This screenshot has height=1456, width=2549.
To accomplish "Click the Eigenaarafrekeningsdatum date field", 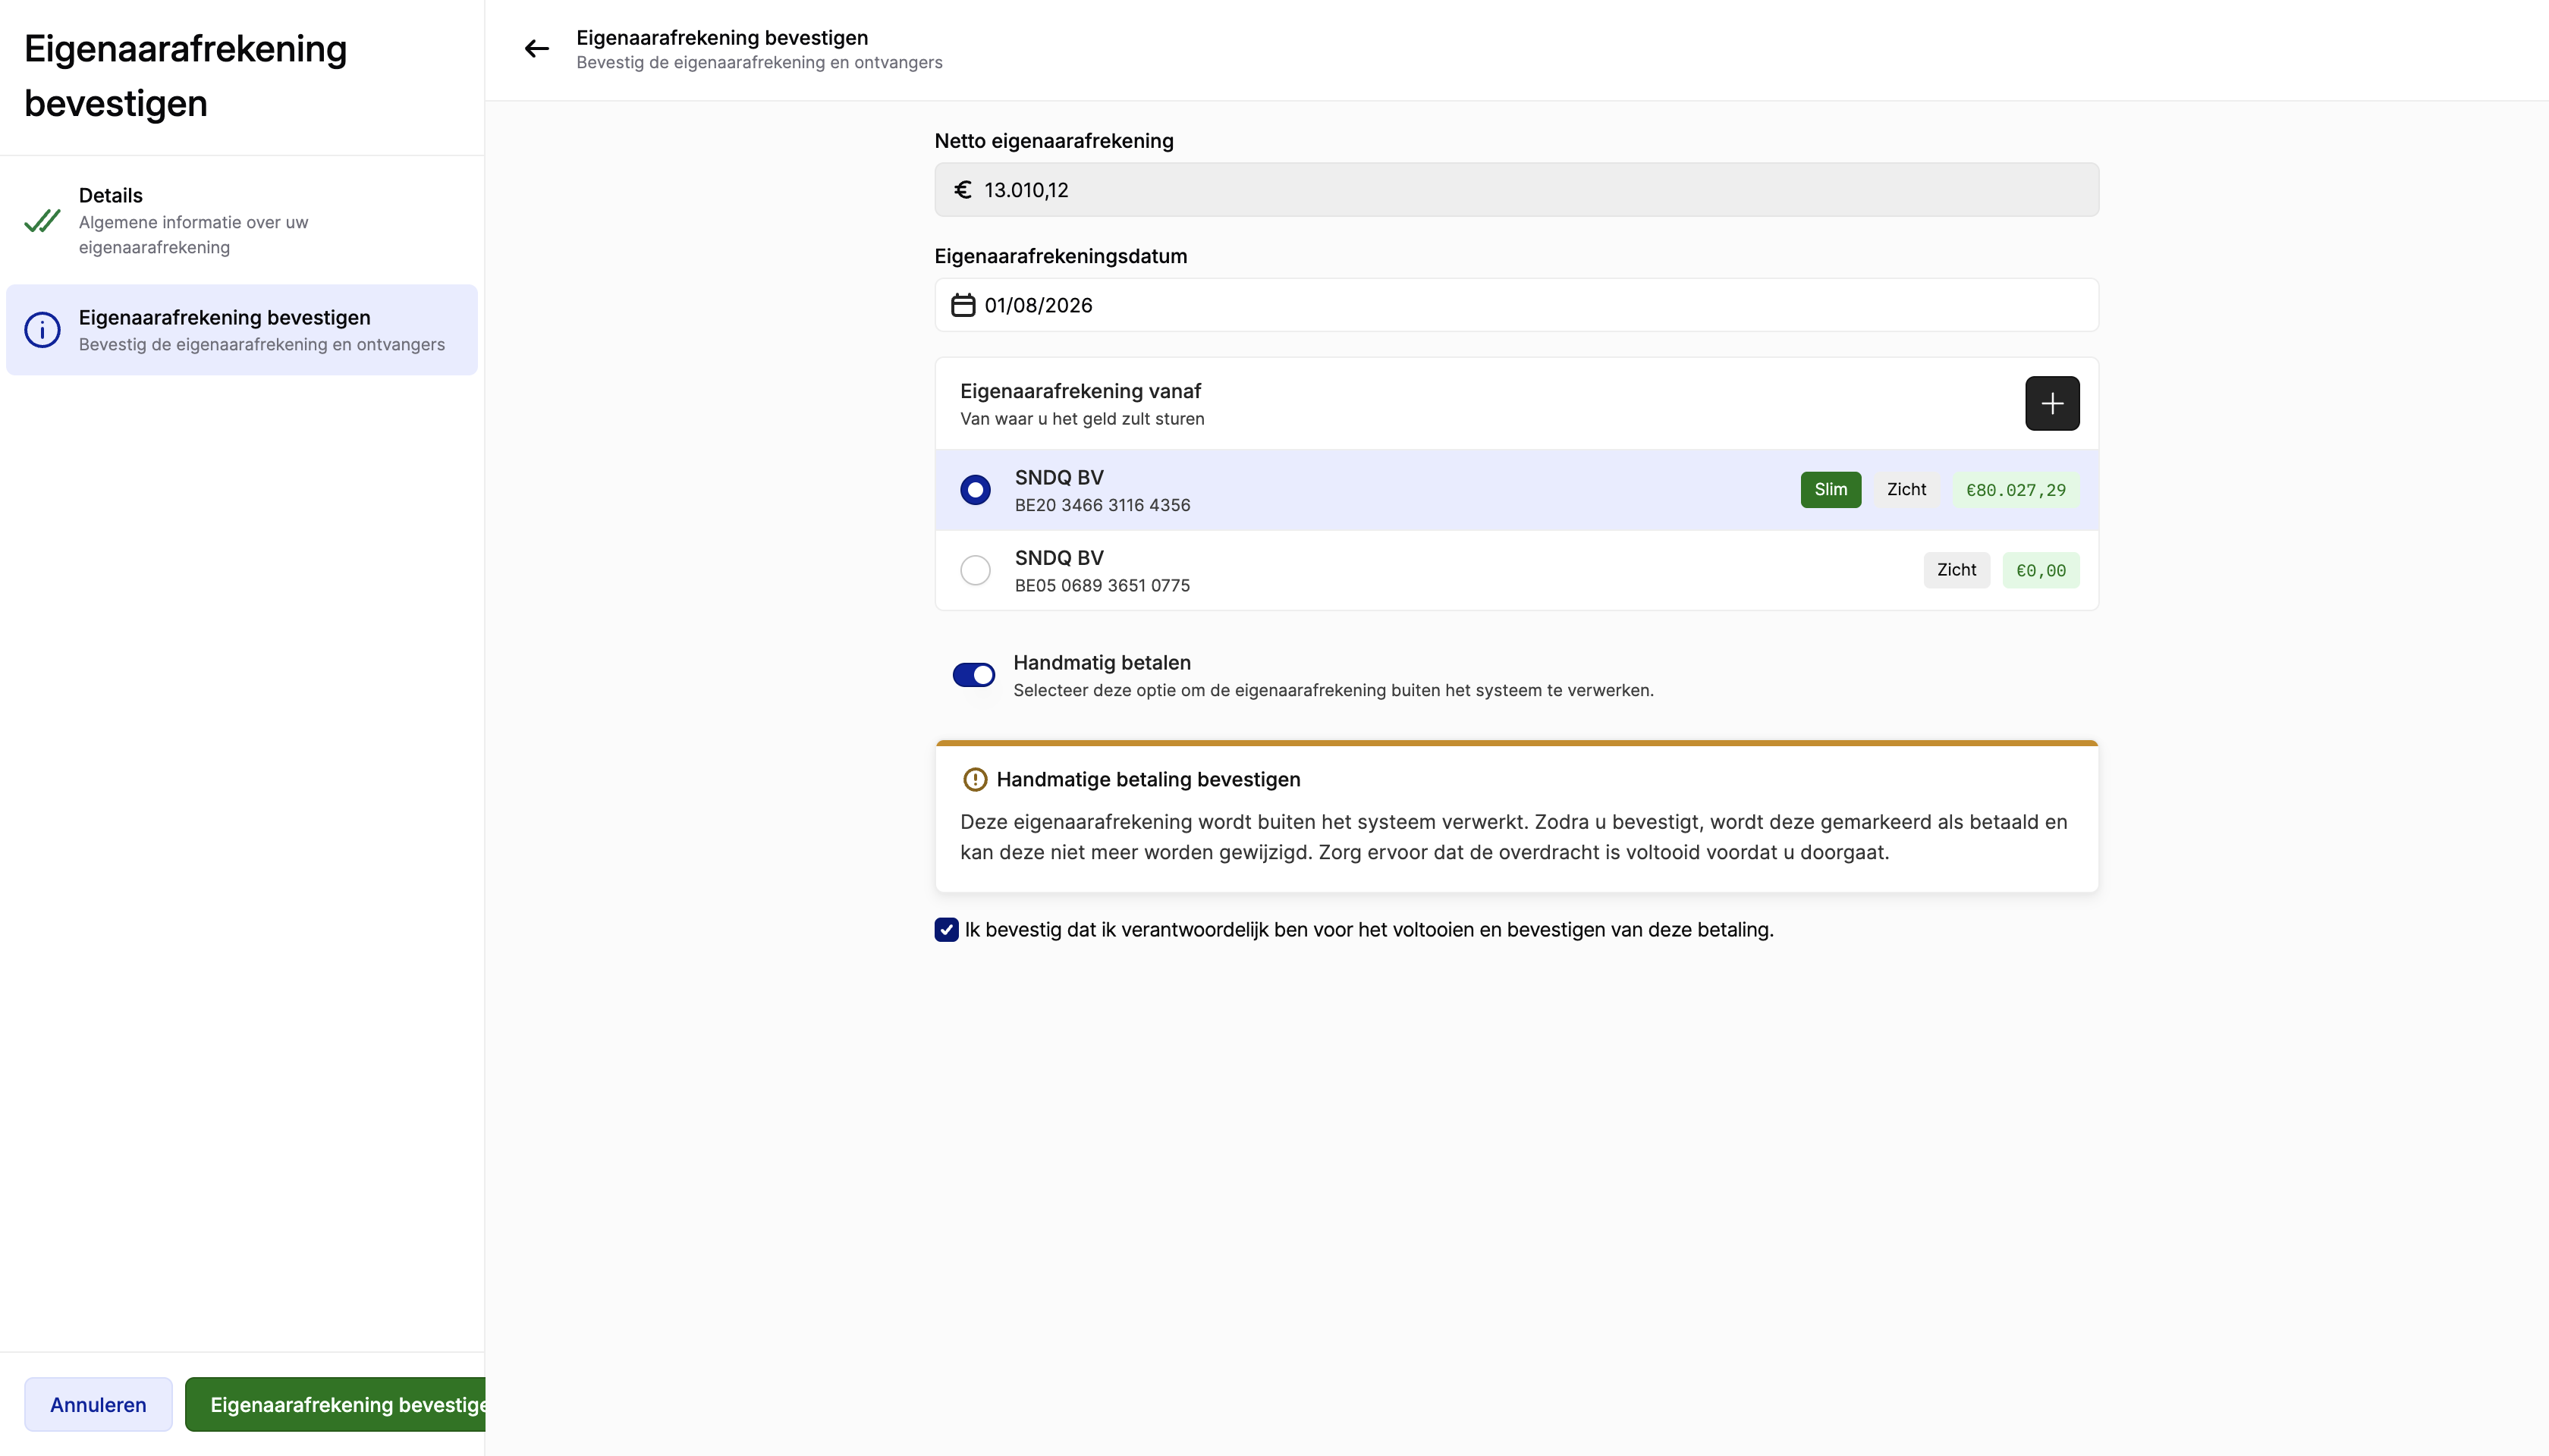I will (x=1517, y=305).
